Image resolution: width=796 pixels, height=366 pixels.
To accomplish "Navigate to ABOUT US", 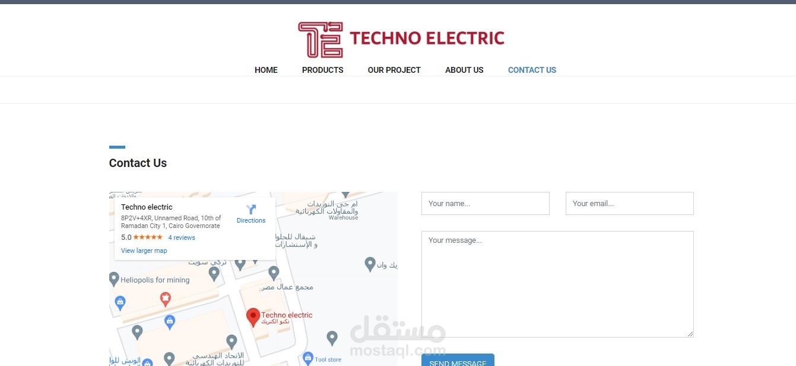I will pyautogui.click(x=464, y=70).
